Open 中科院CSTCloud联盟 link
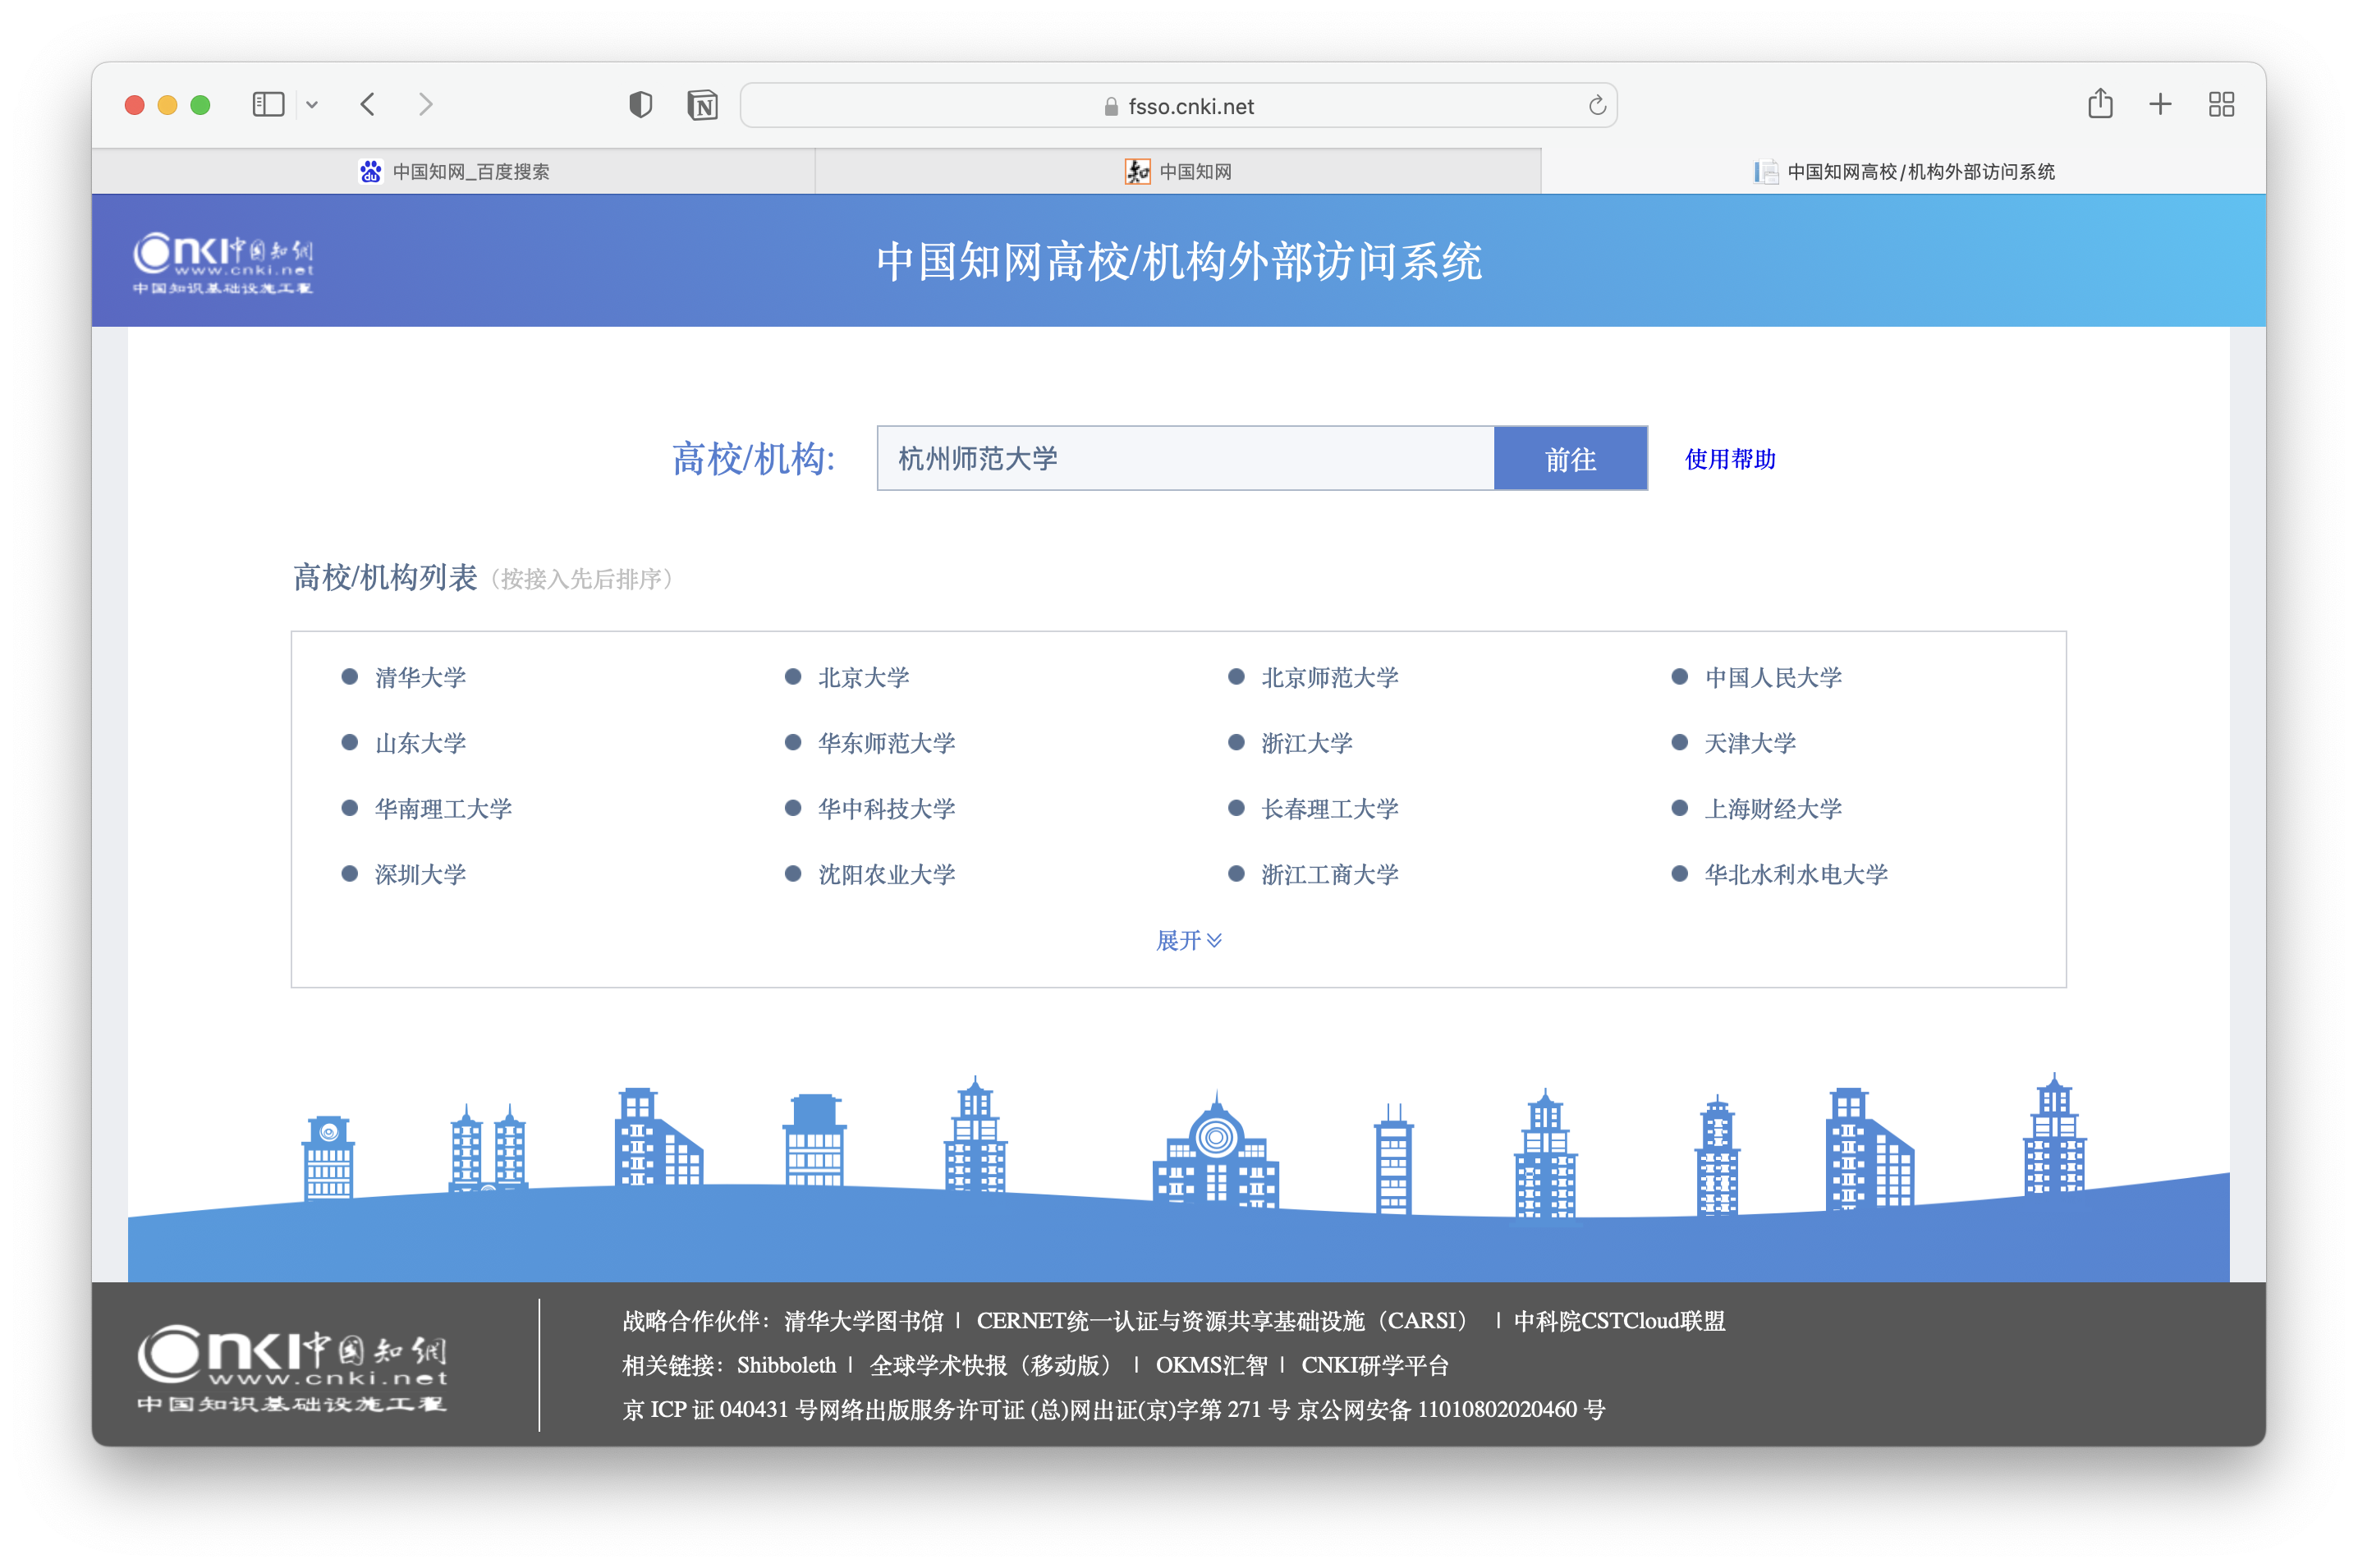 (1619, 1321)
